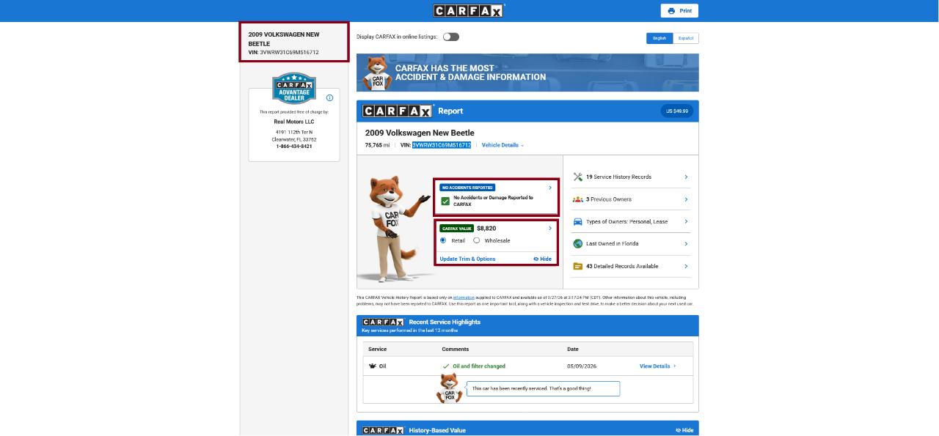Open the No Accidents Reported chevron
This screenshot has height=436, width=939.
(550, 188)
